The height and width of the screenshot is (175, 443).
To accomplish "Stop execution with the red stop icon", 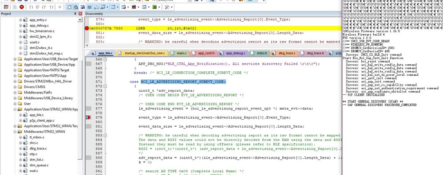I will coord(22,7).
